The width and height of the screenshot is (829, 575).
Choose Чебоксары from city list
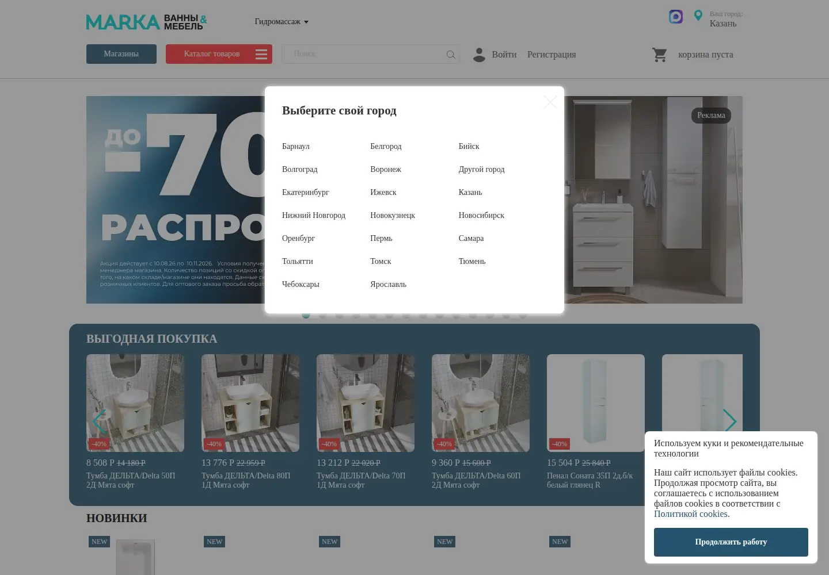301,285
